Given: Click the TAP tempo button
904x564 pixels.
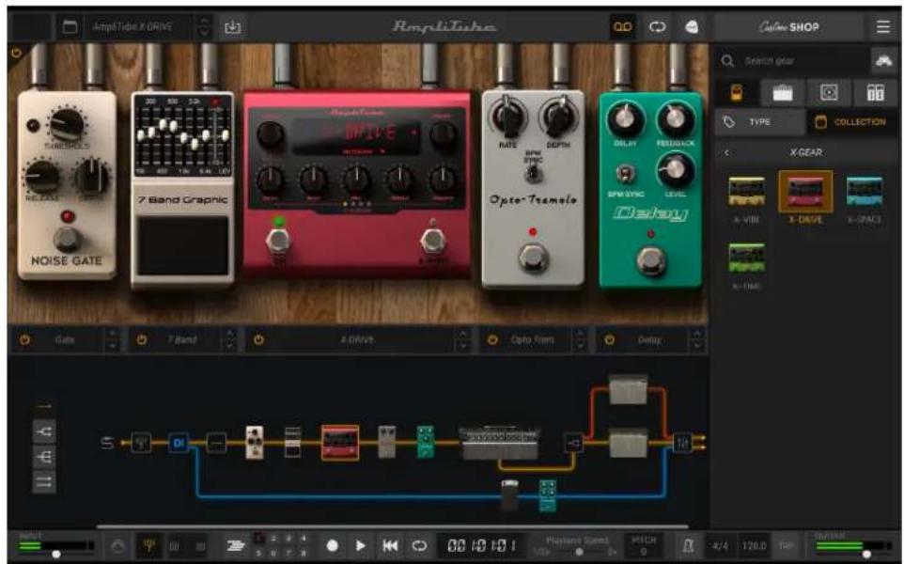Looking at the screenshot, I should (786, 545).
